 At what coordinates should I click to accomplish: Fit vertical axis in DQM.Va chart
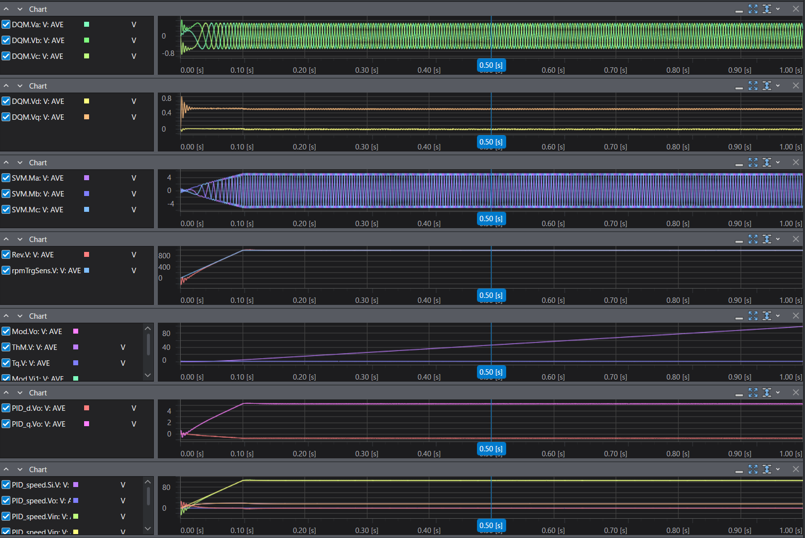767,9
